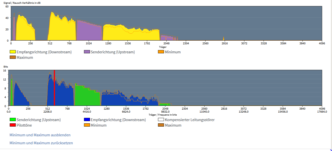Click orange Minimum swatch in SNR legend
Viewport: 332px width, 151px height.
click(161, 52)
